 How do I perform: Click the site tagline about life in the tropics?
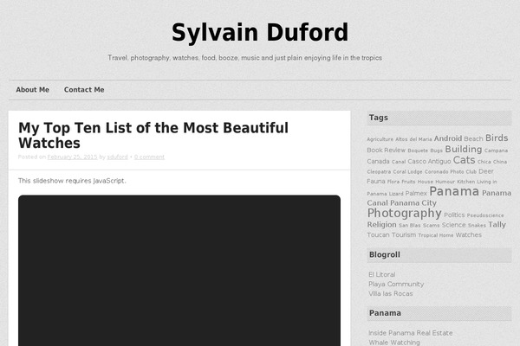pos(244,58)
